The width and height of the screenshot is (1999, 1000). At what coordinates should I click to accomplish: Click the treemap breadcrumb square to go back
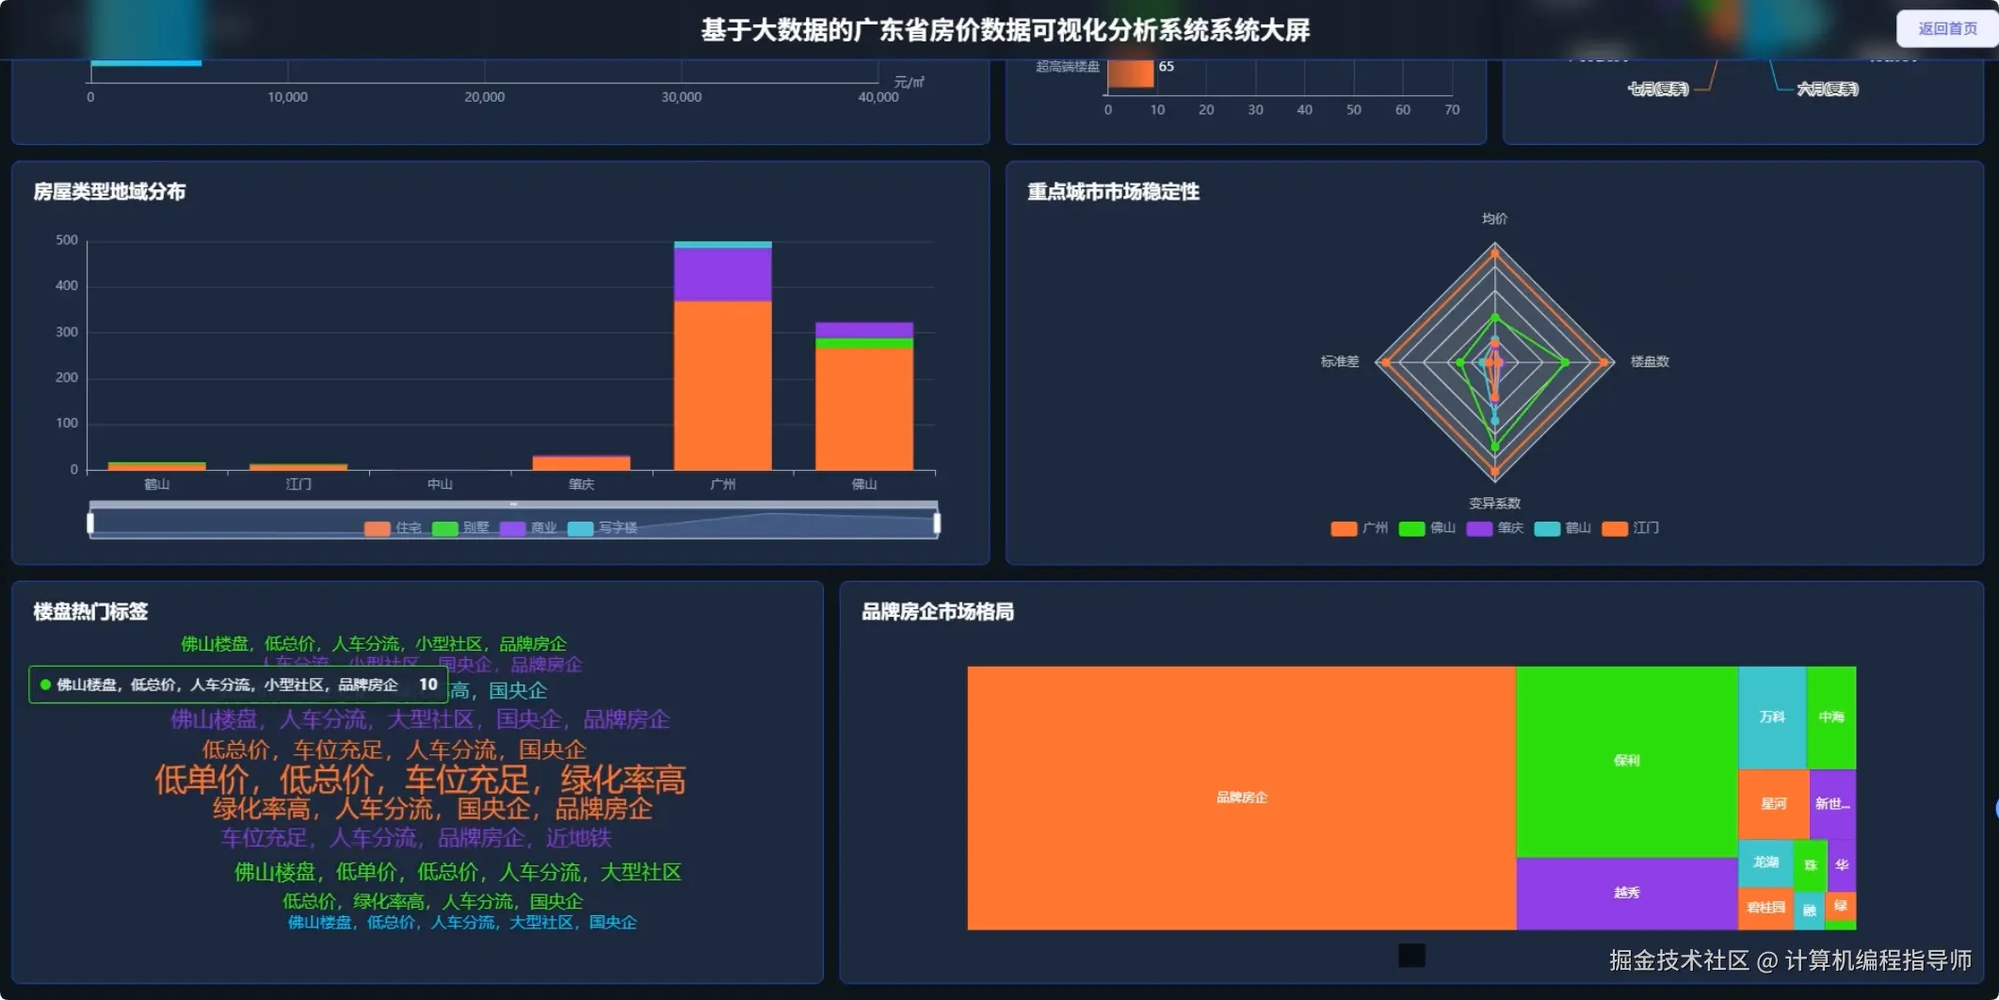click(1411, 957)
